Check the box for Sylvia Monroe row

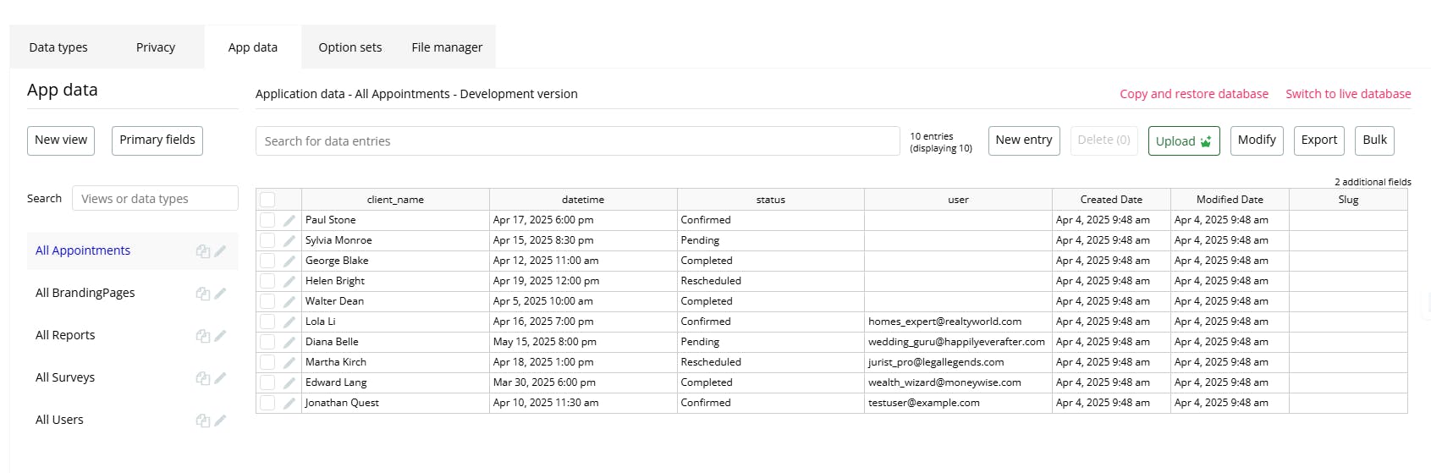(x=267, y=241)
